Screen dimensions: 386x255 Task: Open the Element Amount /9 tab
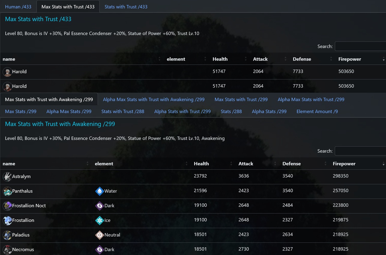coord(317,111)
